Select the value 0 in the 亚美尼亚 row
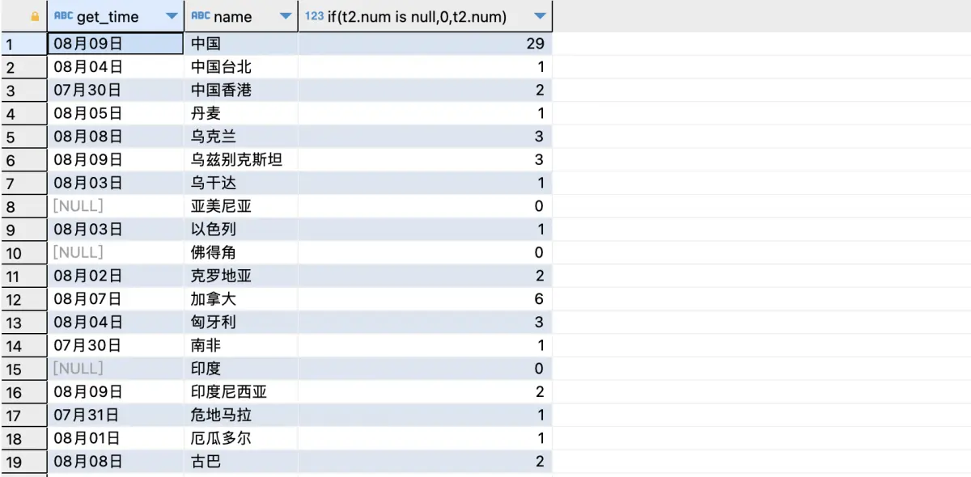 (426, 206)
